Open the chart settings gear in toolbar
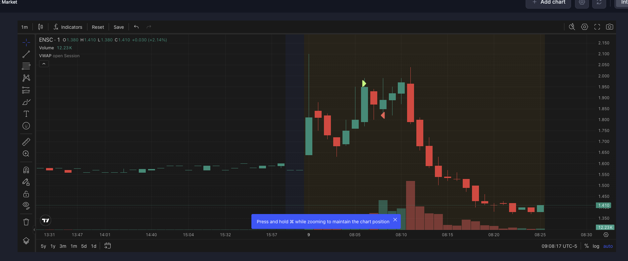Screen dimensions: 628x261 585,27
